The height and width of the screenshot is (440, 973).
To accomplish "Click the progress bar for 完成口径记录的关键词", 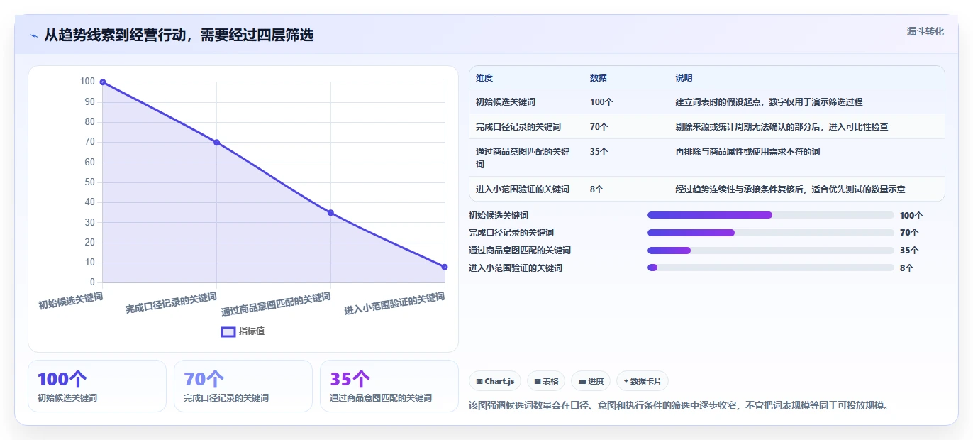I will click(770, 233).
